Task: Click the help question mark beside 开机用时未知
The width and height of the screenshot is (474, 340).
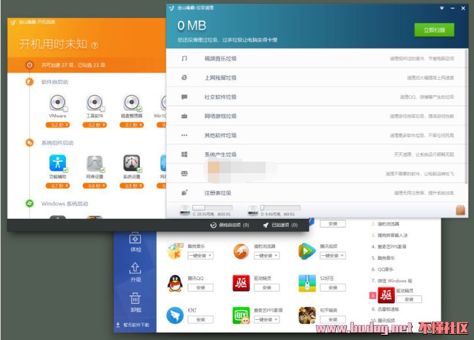Action: click(95, 46)
